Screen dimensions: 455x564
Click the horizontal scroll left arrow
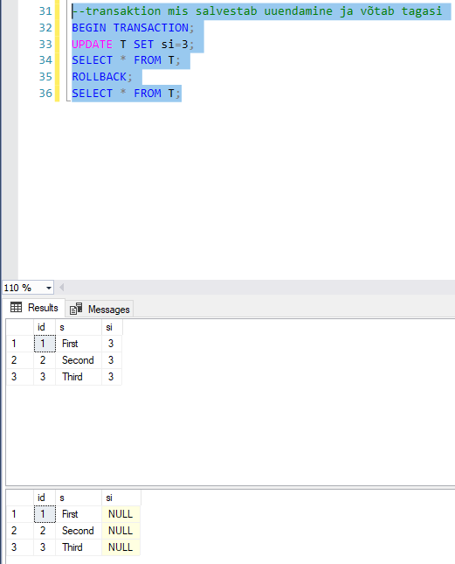tap(61, 288)
